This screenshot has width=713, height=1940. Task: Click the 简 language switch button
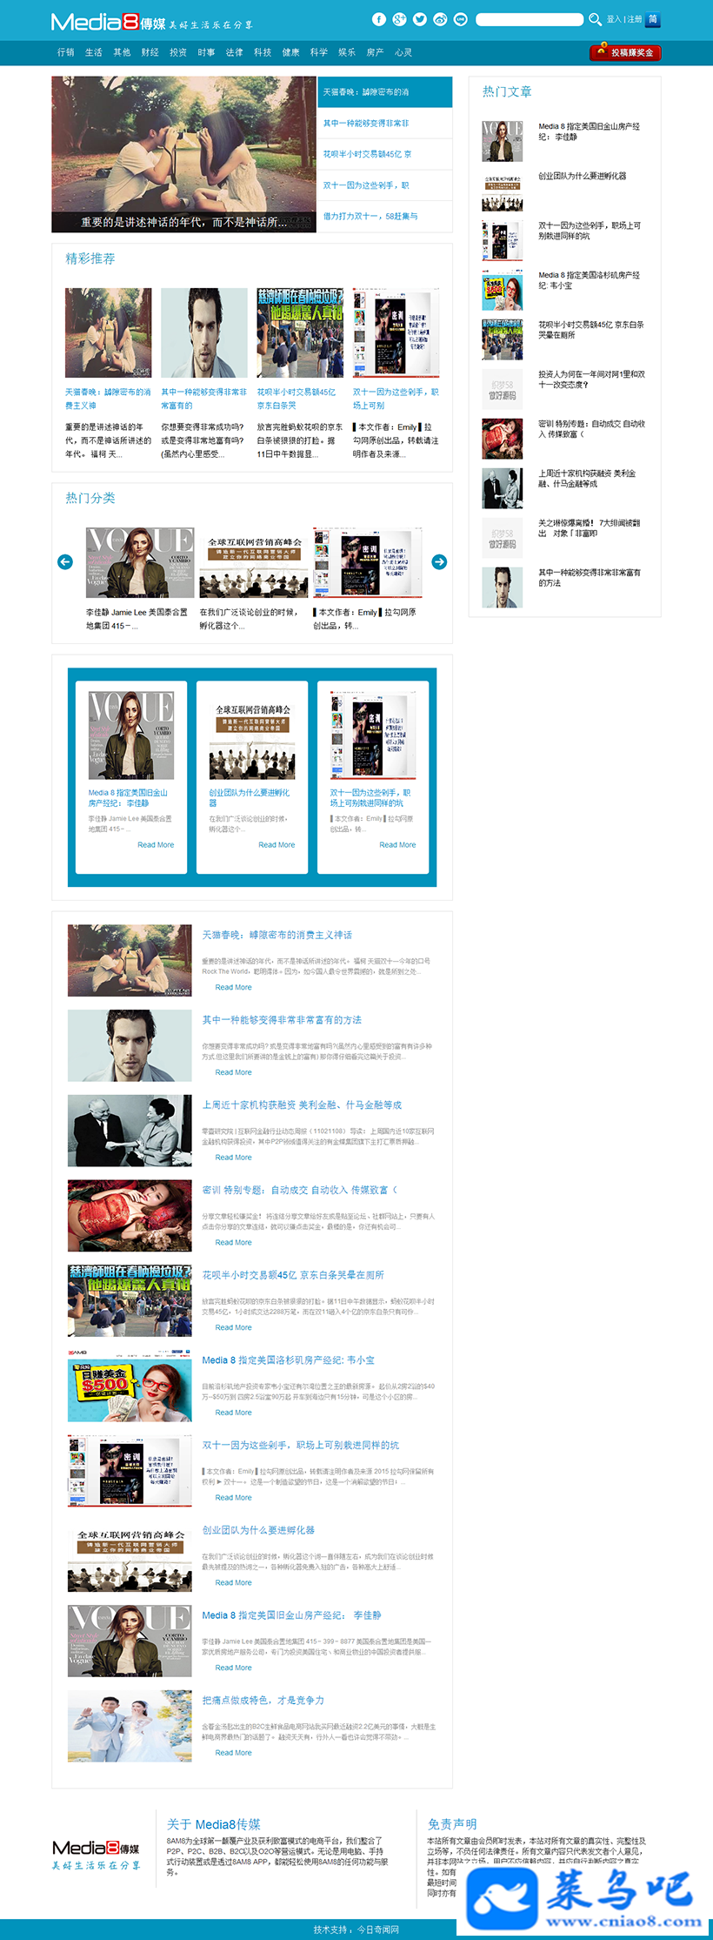[x=653, y=19]
